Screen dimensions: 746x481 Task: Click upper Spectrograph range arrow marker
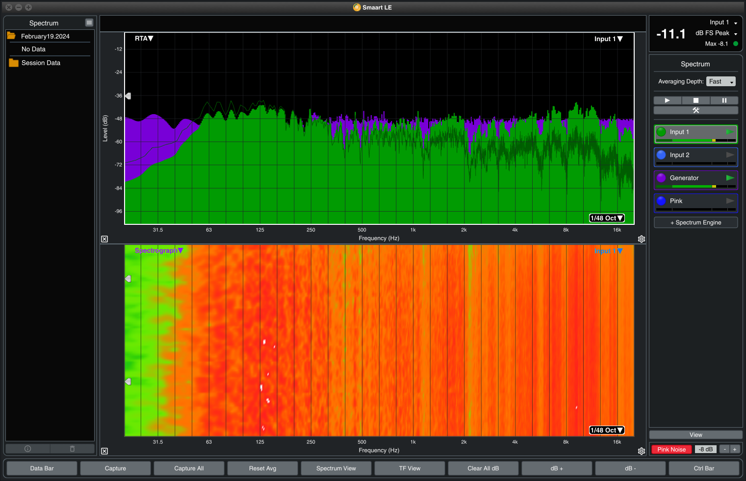click(x=128, y=278)
